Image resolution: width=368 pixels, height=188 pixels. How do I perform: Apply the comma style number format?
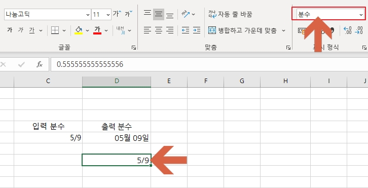tap(332, 30)
